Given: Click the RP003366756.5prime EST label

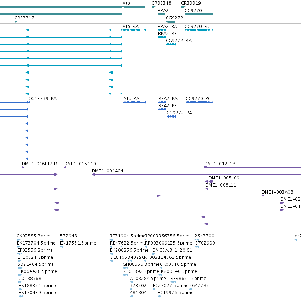Looking at the screenshot, I should pyautogui.click(x=168, y=236).
